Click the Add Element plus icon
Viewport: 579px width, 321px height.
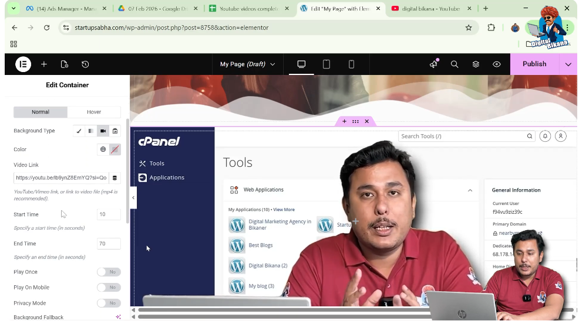click(44, 64)
